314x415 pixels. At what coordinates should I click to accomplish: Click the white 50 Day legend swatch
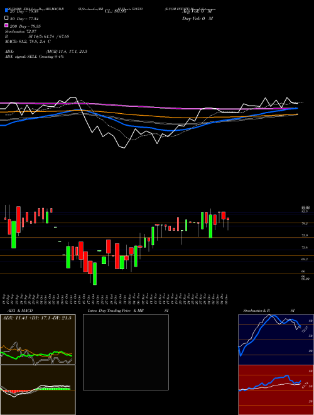click(x=6, y=18)
